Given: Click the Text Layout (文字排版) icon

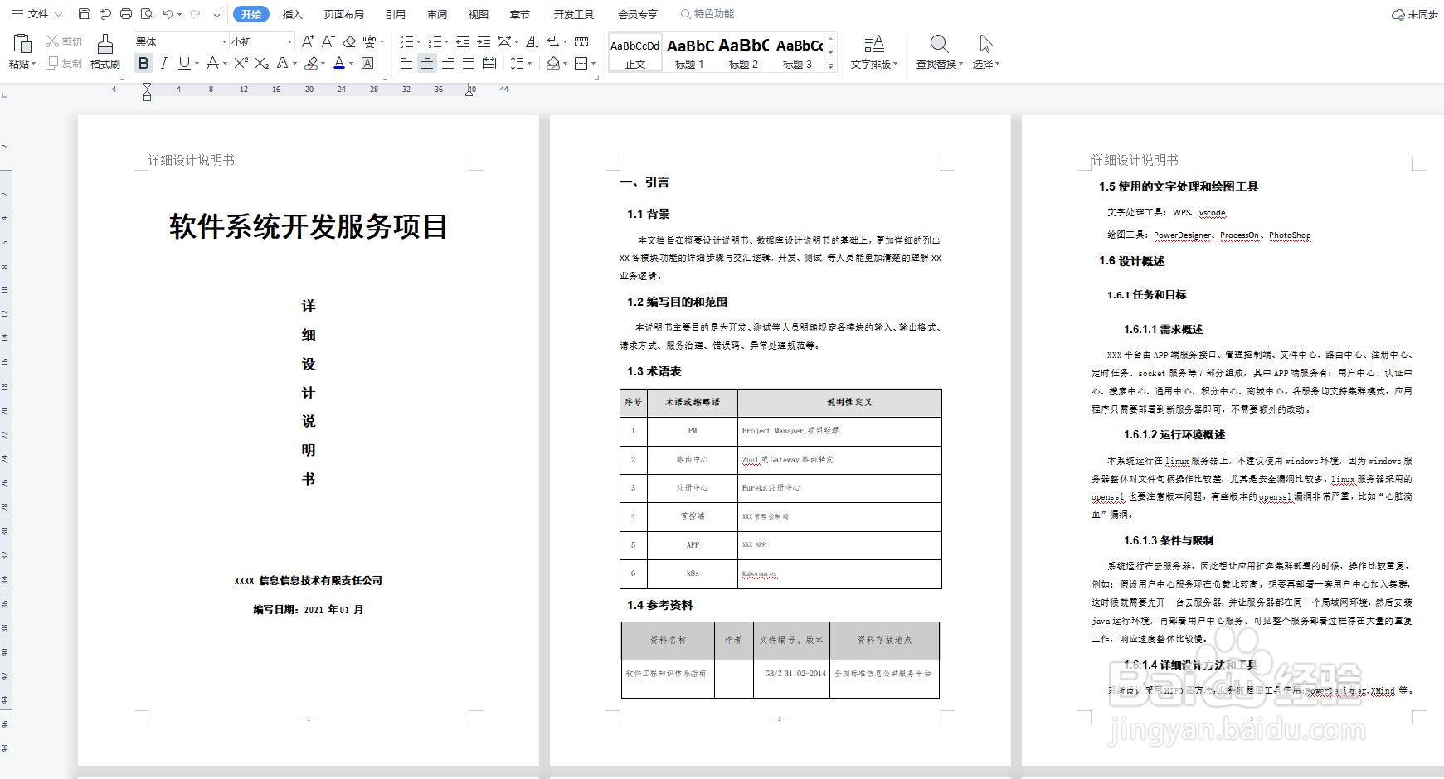Looking at the screenshot, I should tap(874, 43).
